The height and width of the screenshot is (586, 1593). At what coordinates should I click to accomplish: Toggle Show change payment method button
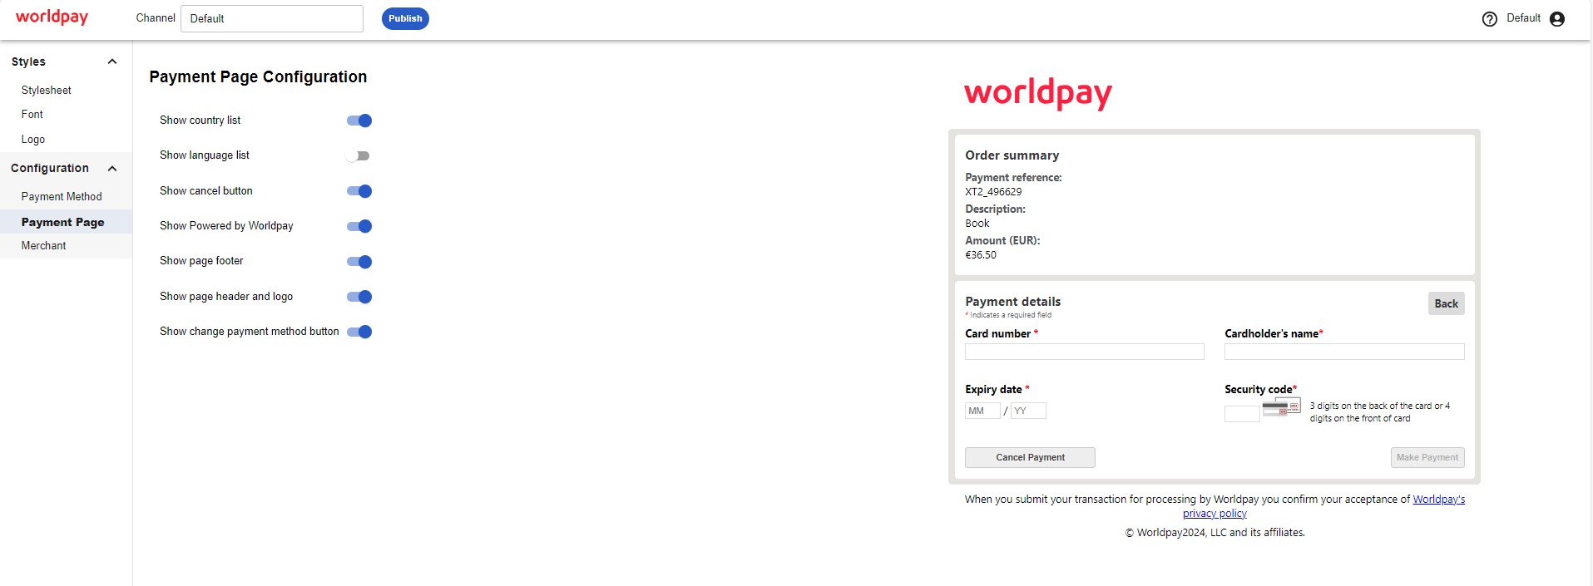pyautogui.click(x=359, y=332)
